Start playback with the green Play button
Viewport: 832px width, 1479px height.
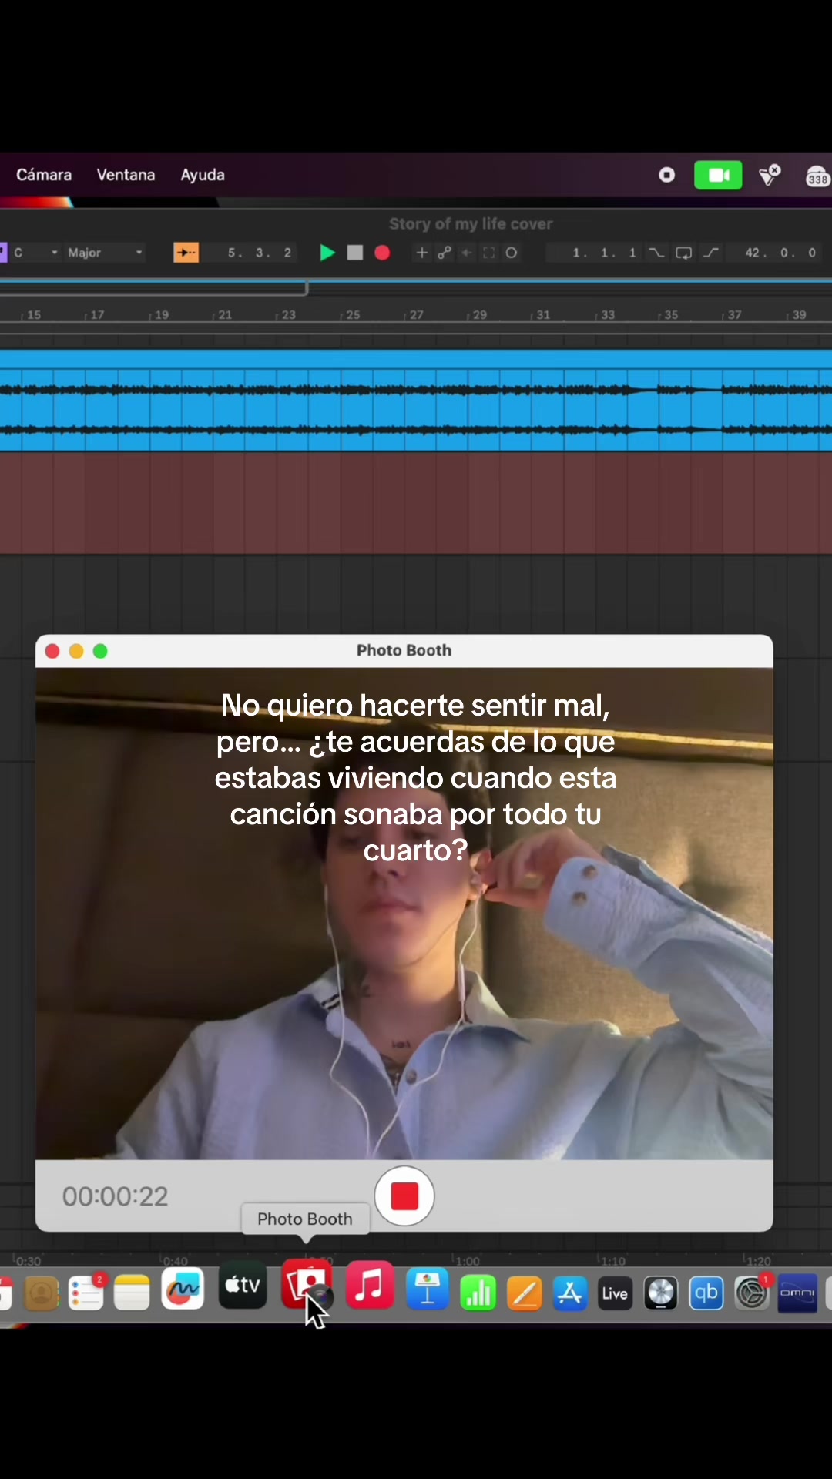pyautogui.click(x=327, y=253)
